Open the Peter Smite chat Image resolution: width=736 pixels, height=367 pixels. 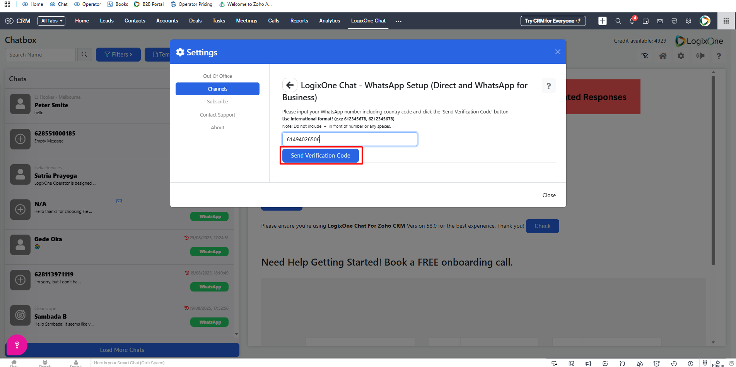(88, 106)
